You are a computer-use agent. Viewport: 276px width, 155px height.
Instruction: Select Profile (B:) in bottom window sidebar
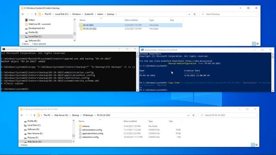coord(32,121)
